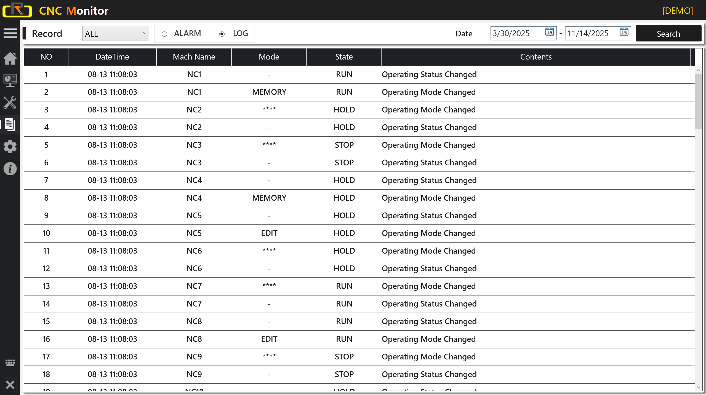Viewport: 706px width, 395px height.
Task: Click the X exit icon in the sidebar
Action: coord(10,385)
